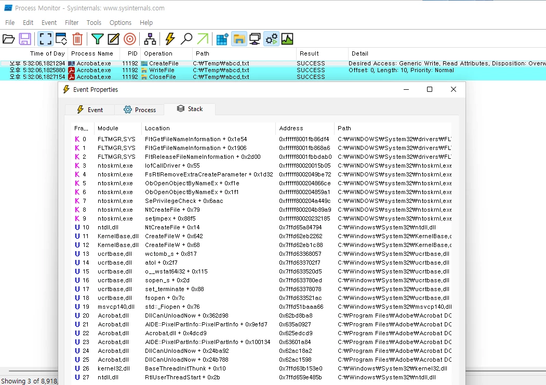The image size is (546, 385).
Task: Click the Find magnifier icon
Action: (x=187, y=39)
